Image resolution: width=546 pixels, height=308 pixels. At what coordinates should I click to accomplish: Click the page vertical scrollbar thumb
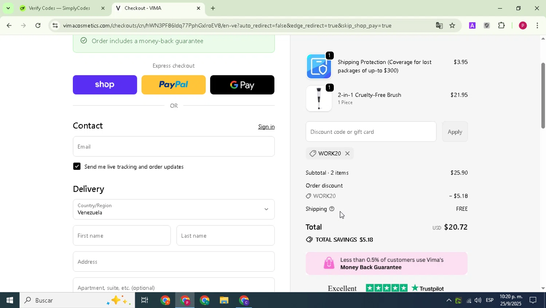[x=543, y=96]
